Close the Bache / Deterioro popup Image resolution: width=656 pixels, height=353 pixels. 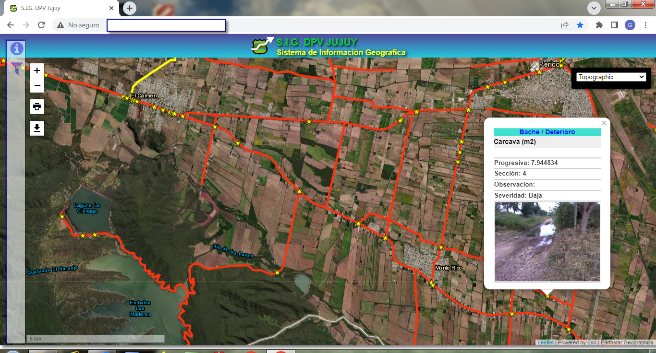tap(604, 123)
